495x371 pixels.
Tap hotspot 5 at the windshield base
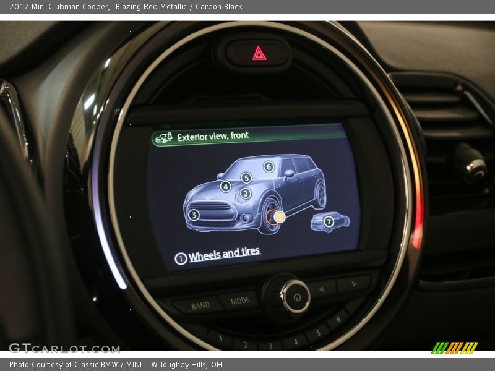tap(246, 178)
